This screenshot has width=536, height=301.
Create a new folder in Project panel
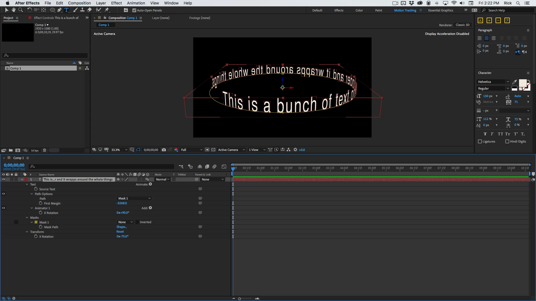tap(11, 150)
